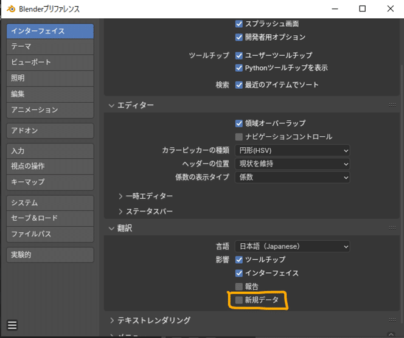Open ヘッダーの位置 dropdown

(293, 164)
